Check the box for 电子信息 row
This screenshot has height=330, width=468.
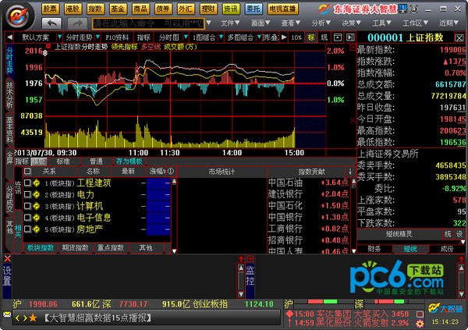point(27,218)
